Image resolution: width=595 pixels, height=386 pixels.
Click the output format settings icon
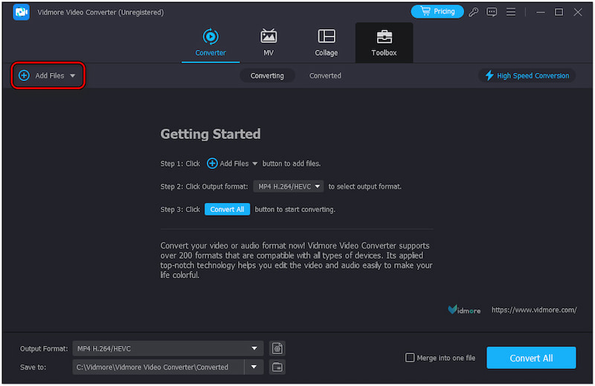coord(277,348)
